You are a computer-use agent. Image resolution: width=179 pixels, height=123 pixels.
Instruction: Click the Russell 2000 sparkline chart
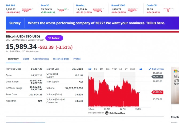click(133, 10)
